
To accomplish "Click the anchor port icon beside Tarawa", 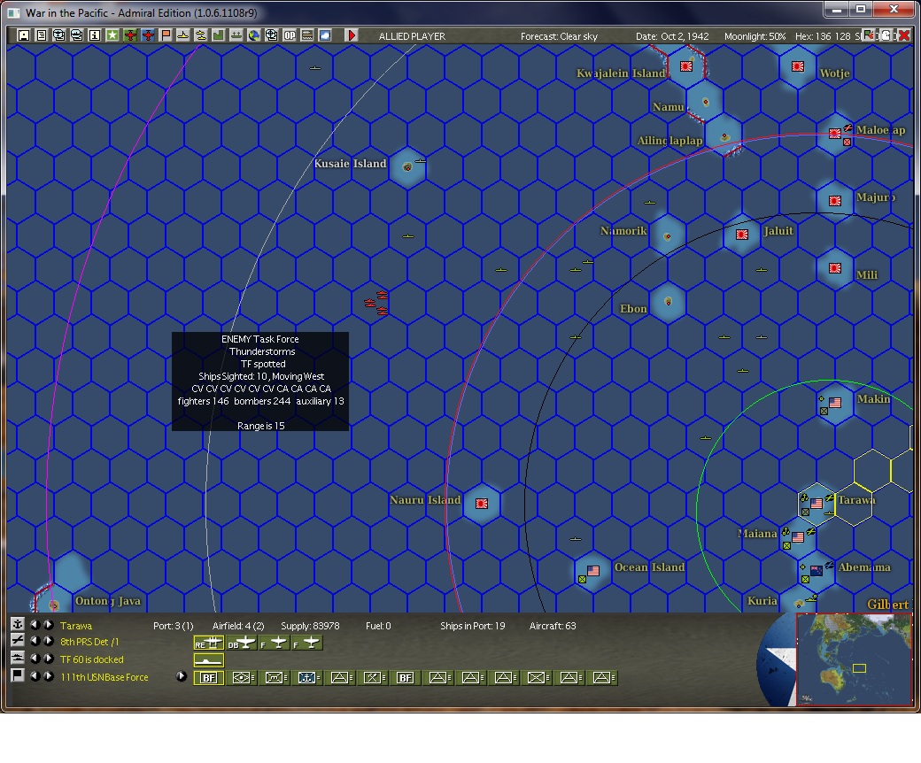I will [18, 625].
